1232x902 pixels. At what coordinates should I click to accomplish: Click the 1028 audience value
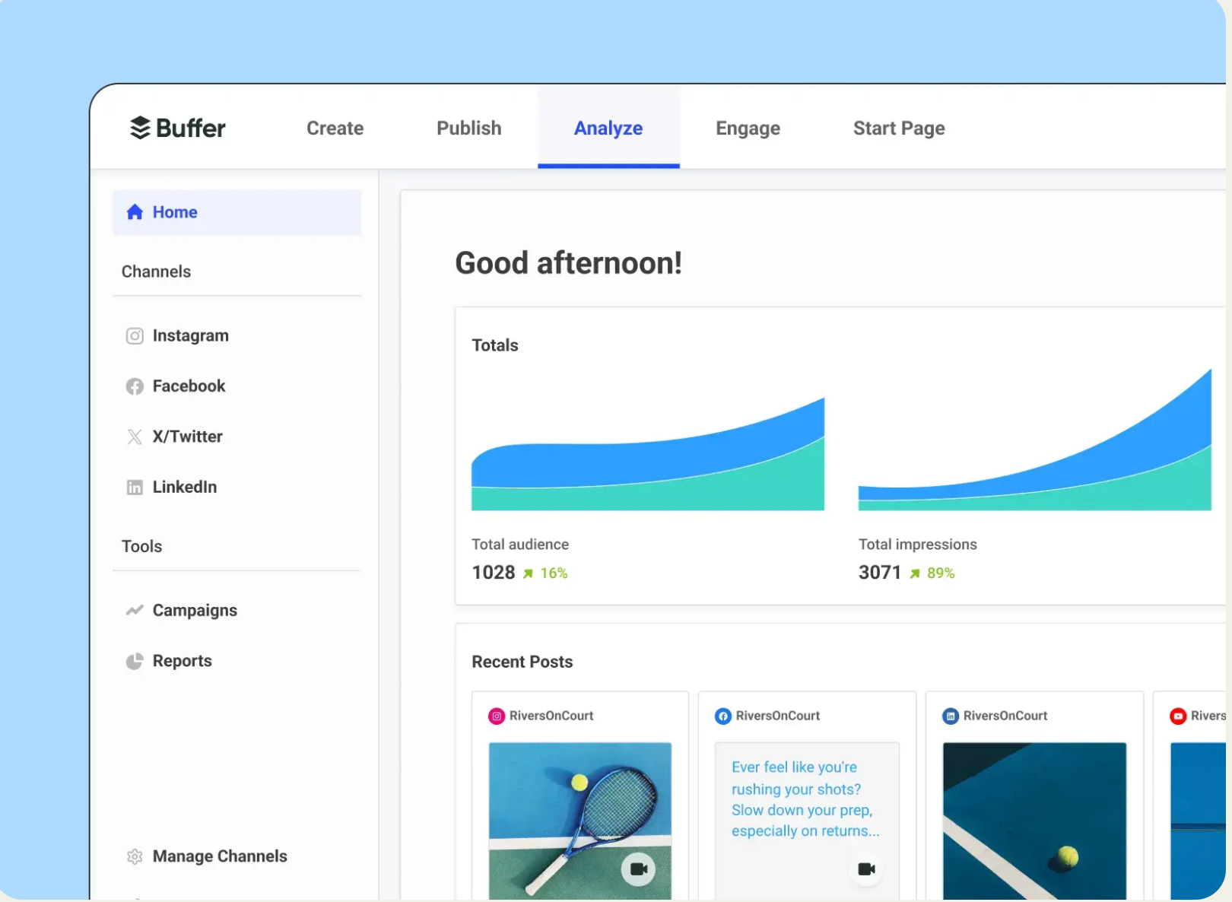tap(494, 572)
